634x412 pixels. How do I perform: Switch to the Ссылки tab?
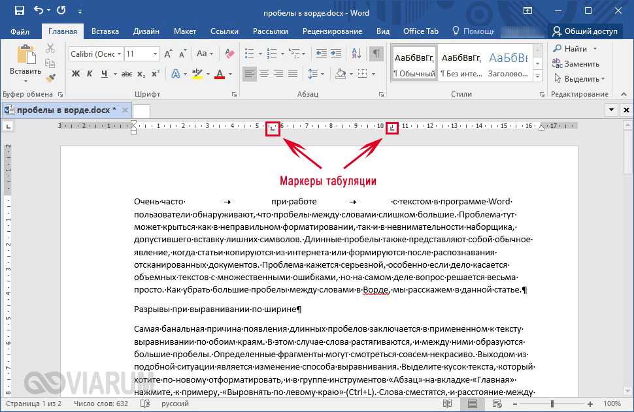224,31
